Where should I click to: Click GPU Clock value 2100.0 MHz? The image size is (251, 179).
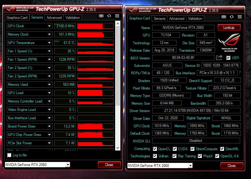(65, 26)
